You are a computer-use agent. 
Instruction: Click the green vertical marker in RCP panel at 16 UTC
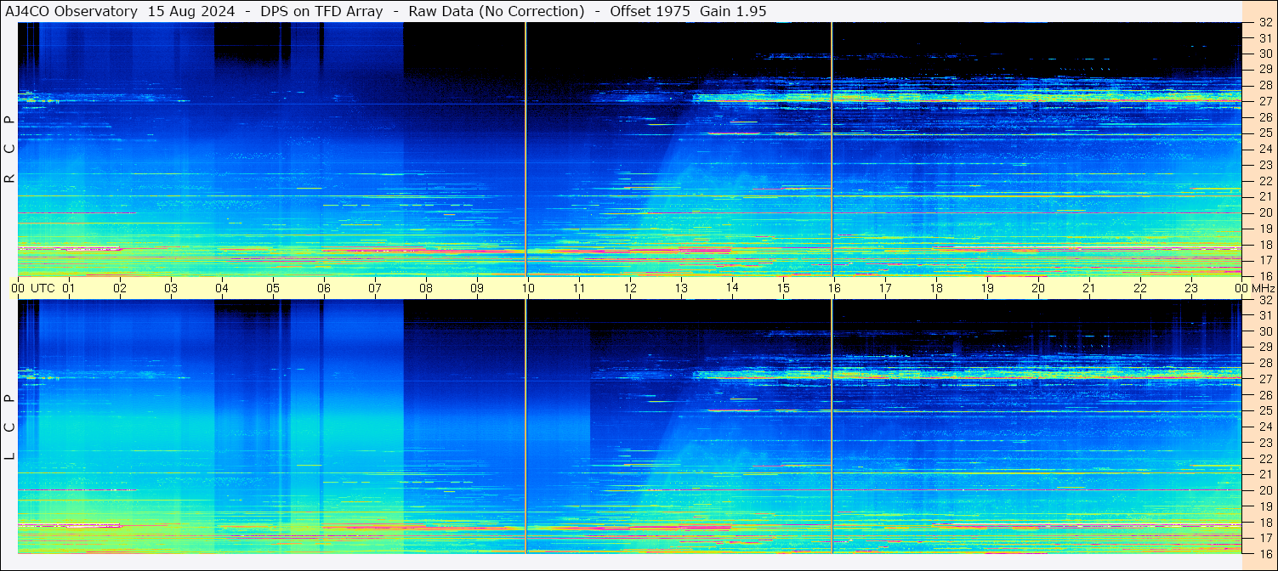pos(832,149)
